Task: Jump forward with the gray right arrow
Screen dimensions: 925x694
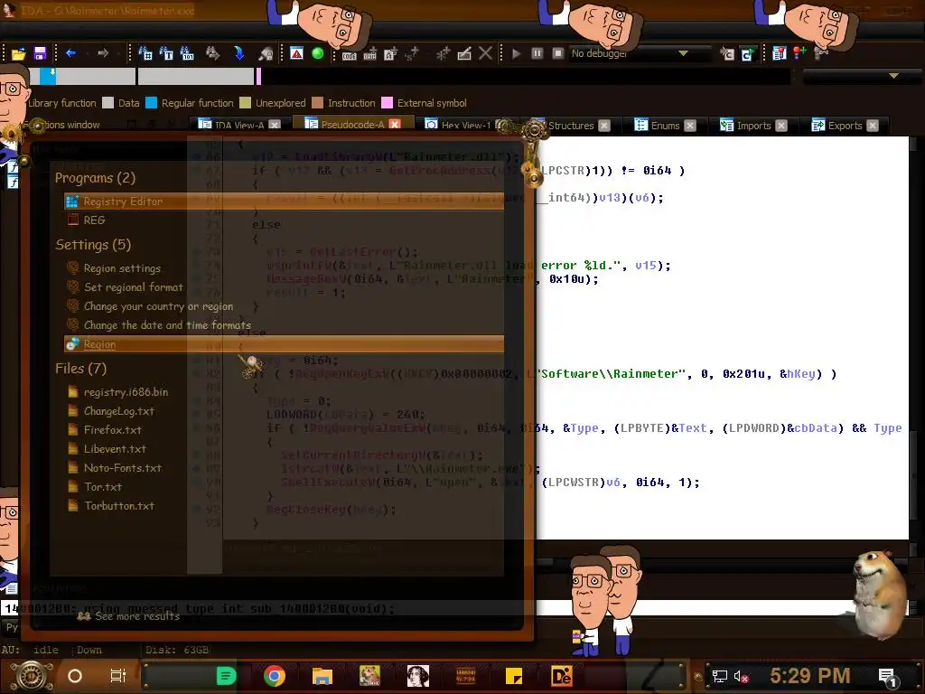Action: click(x=103, y=53)
